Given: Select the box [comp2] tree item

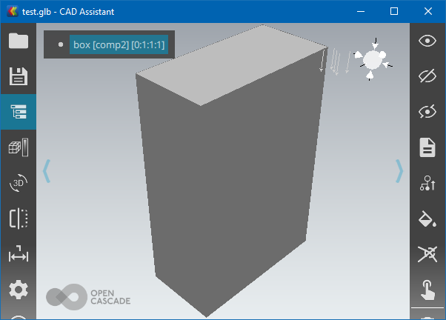Looking at the screenshot, I should click(119, 45).
